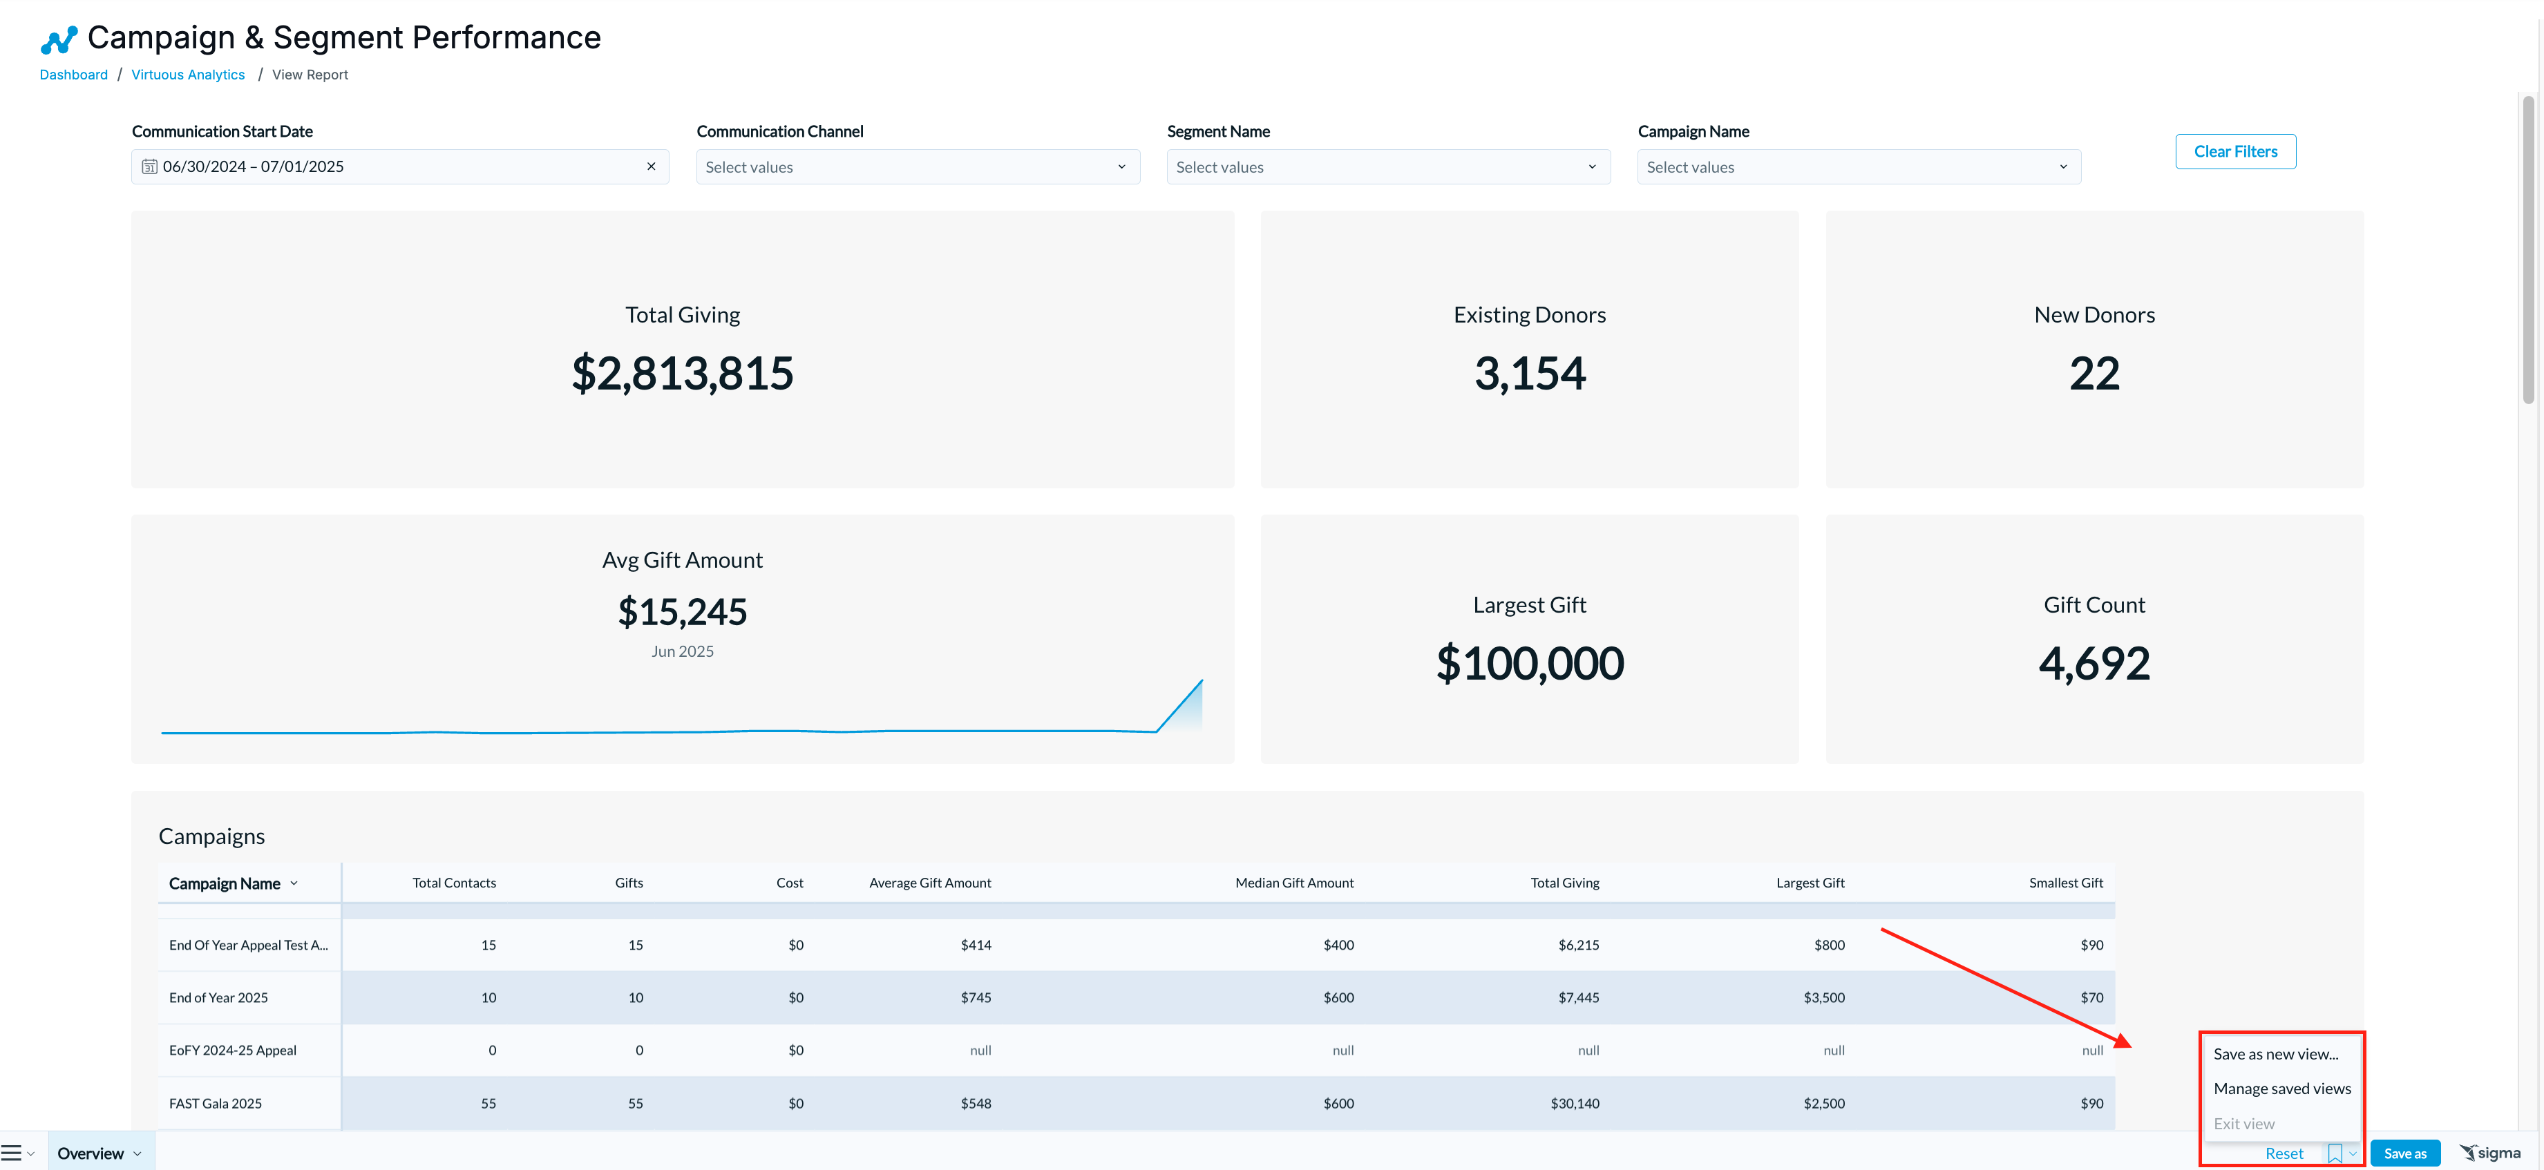The width and height of the screenshot is (2544, 1170).
Task: Click the Largest Gift $100,000 value
Action: click(1529, 662)
